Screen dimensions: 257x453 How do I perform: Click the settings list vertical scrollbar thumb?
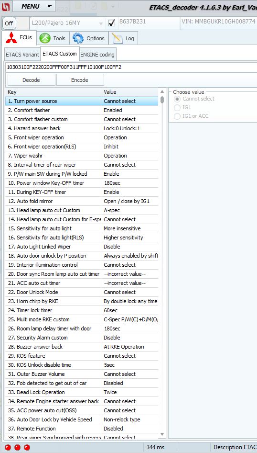pos(162,100)
